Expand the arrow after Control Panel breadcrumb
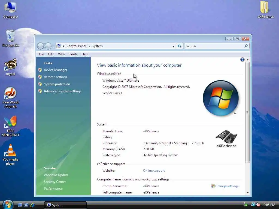Screen dimensions: 279x209 click(89, 46)
